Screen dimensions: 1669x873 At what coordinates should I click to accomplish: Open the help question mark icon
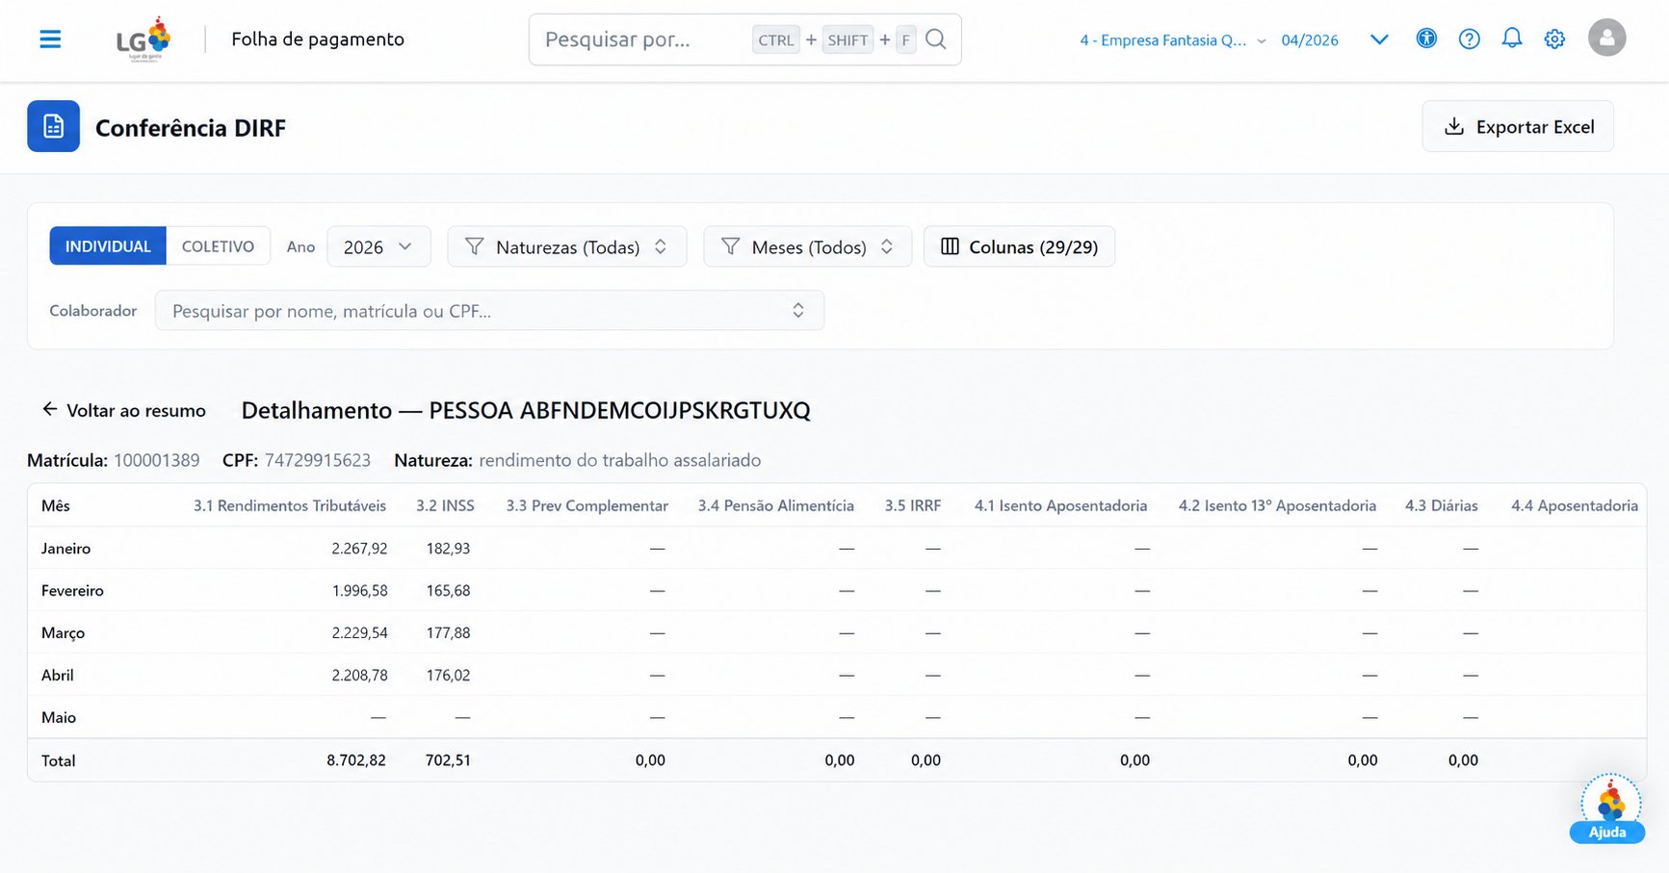(x=1469, y=39)
